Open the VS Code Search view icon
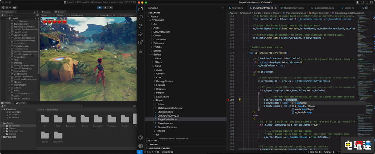The width and height of the screenshot is (375, 154). point(141,17)
